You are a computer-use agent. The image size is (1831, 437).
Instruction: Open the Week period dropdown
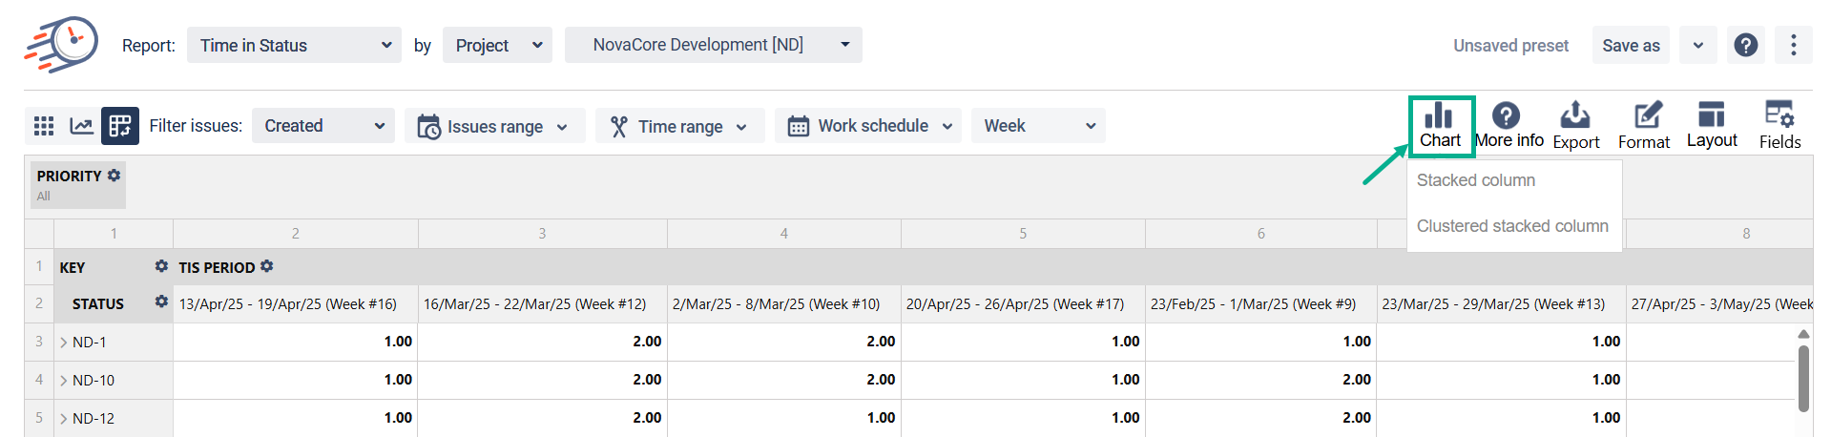tap(1038, 126)
